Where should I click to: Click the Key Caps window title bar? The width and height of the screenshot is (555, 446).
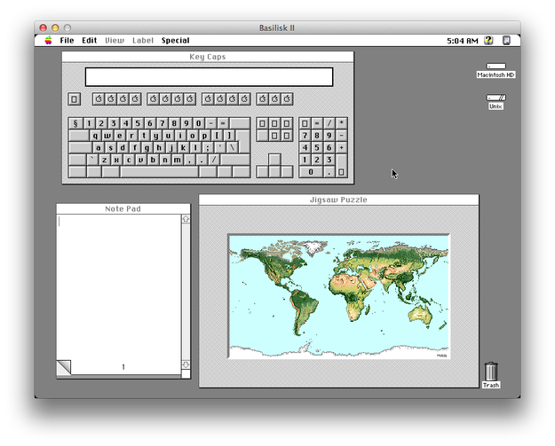[208, 57]
